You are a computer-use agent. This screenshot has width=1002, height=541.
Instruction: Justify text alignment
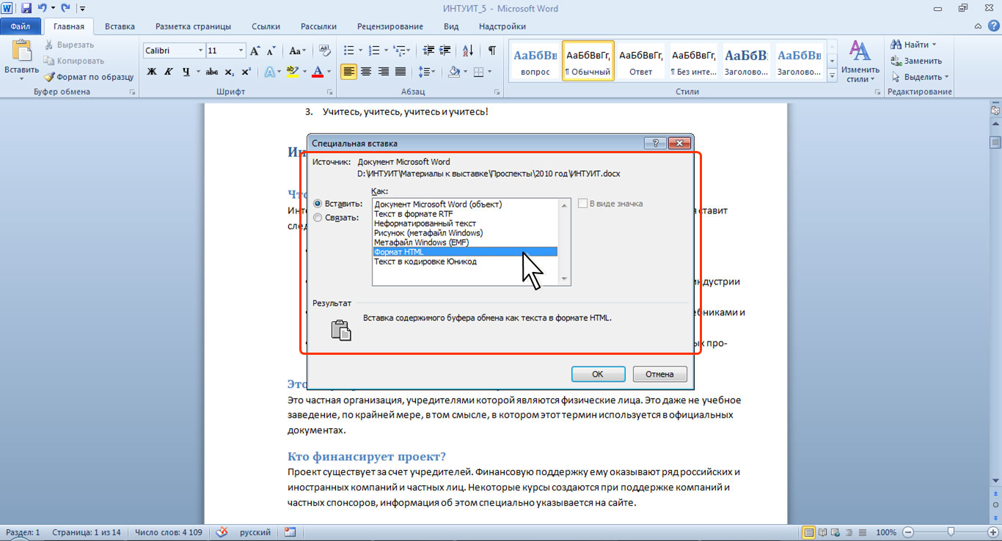[x=401, y=71]
